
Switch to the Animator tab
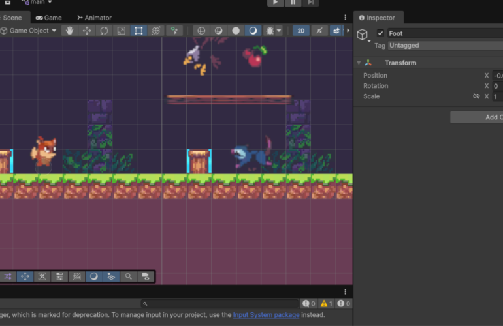click(x=94, y=18)
